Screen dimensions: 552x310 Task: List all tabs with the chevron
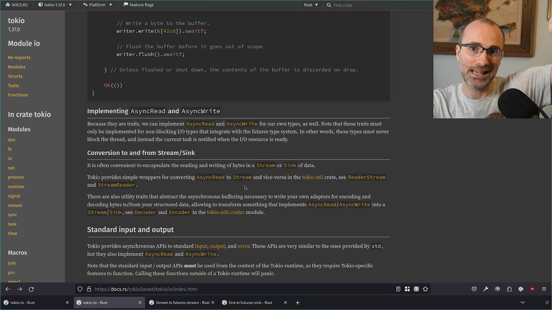tap(523, 302)
